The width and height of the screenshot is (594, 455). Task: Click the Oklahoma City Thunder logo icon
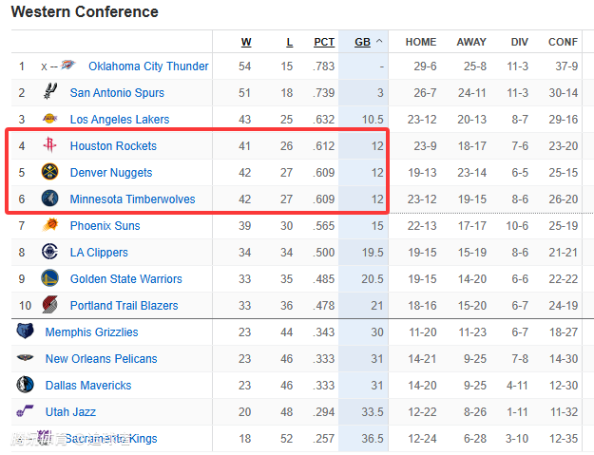[67, 66]
